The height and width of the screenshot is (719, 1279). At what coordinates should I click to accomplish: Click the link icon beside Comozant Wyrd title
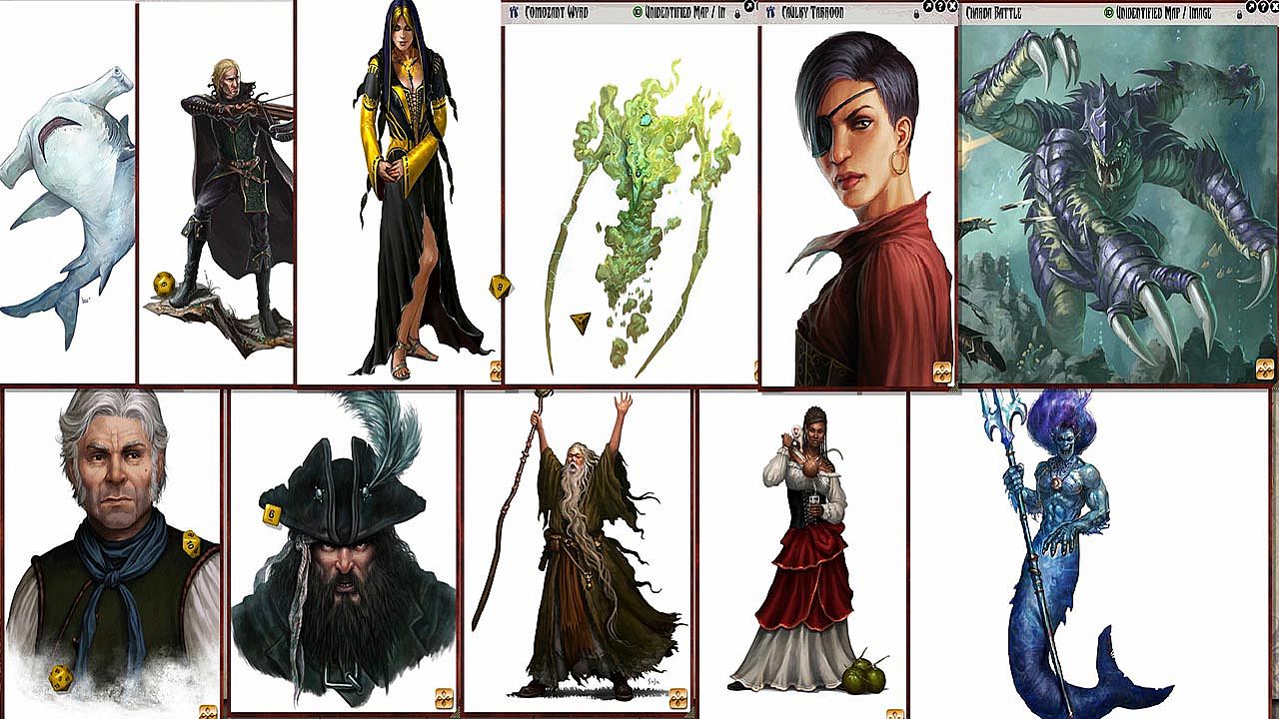click(515, 13)
